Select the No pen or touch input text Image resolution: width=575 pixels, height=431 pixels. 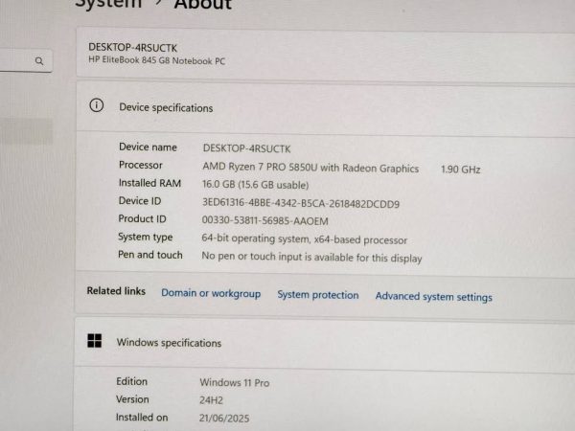[311, 258]
